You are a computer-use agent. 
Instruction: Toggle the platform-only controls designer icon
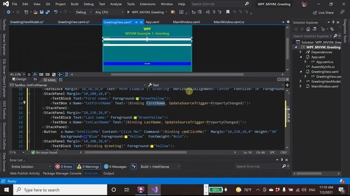[66, 75]
